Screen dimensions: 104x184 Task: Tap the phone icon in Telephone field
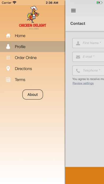tap(78, 71)
